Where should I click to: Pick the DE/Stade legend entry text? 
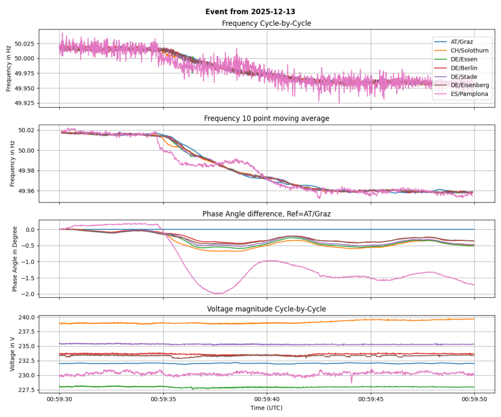click(464, 77)
